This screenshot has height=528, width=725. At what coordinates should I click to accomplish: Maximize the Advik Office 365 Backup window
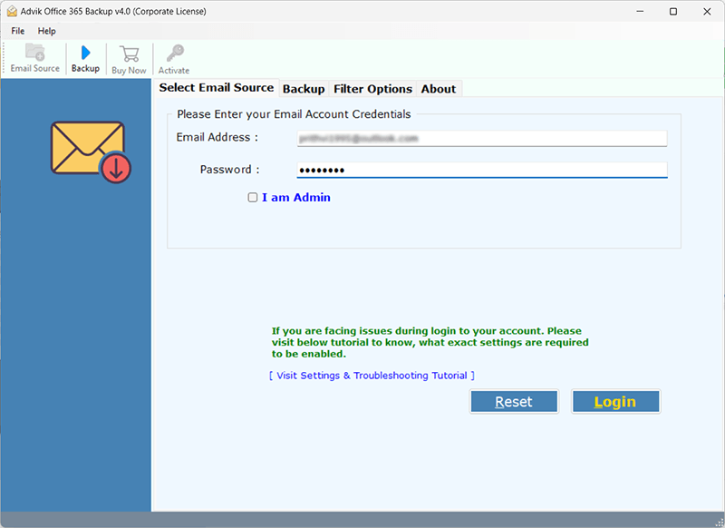tap(673, 11)
